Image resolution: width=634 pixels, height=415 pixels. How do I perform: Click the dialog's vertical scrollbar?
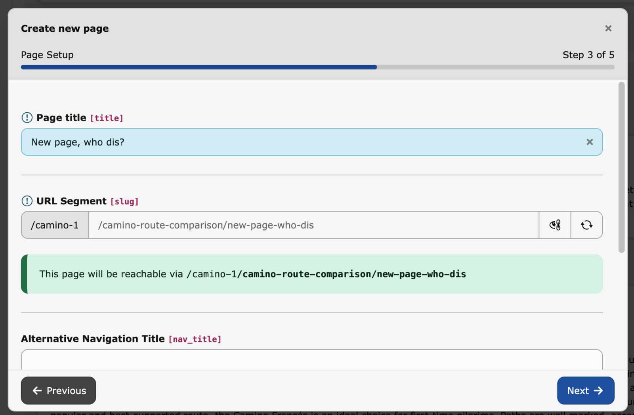tap(621, 167)
